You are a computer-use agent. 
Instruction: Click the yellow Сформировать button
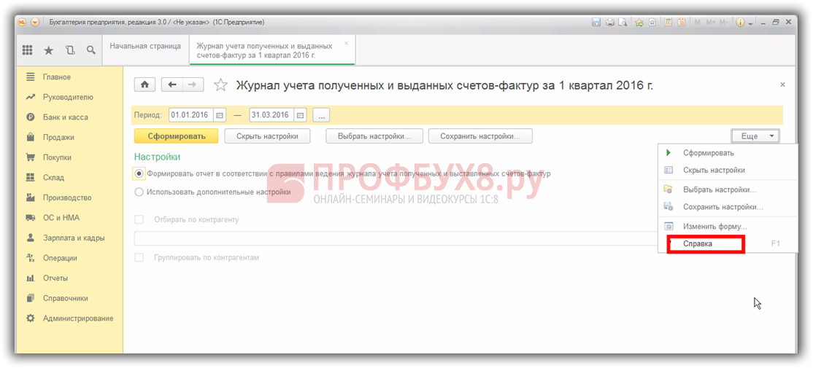click(x=177, y=136)
